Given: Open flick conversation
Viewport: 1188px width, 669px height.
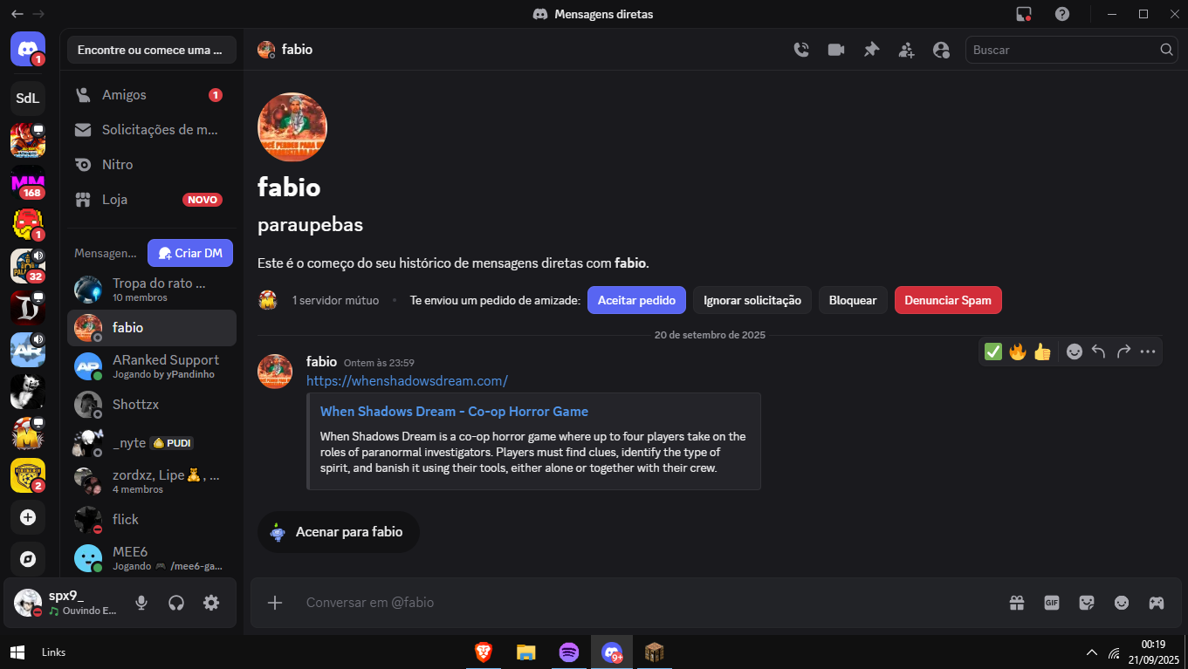Looking at the screenshot, I should [152, 520].
